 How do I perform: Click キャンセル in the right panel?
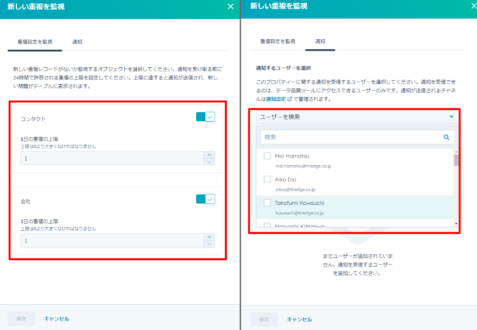tap(300, 319)
